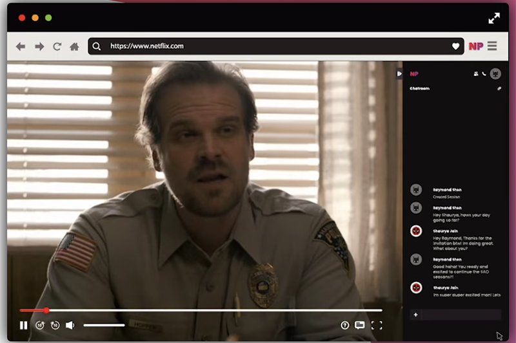Close the window with the red button
Image resolution: width=516 pixels, height=343 pixels.
(22, 18)
